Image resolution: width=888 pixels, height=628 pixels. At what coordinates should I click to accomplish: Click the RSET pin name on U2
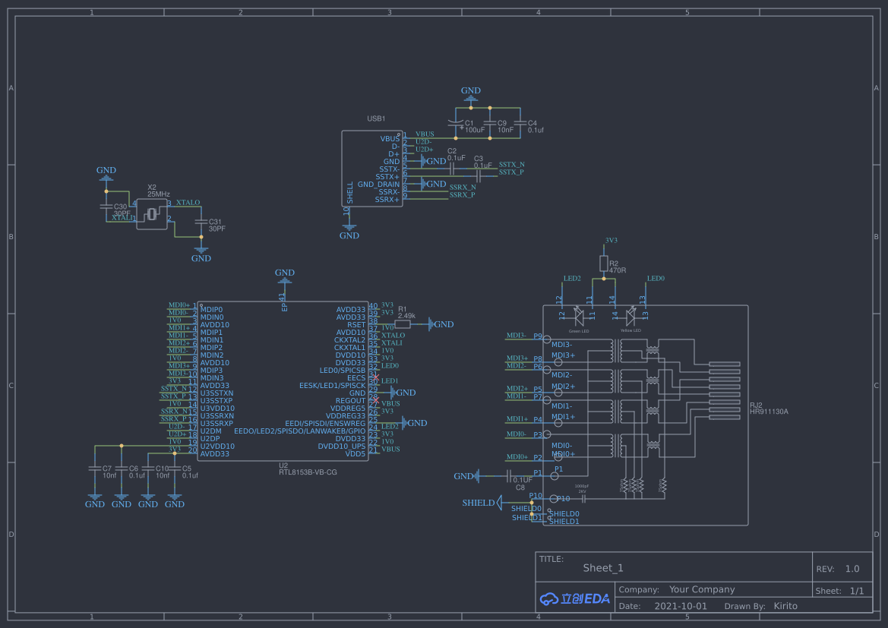[356, 325]
